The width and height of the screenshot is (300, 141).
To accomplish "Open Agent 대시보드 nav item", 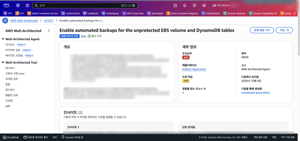I will (10, 45).
